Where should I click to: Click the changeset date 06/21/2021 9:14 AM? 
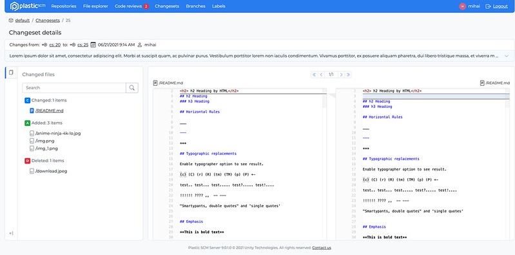click(116, 45)
